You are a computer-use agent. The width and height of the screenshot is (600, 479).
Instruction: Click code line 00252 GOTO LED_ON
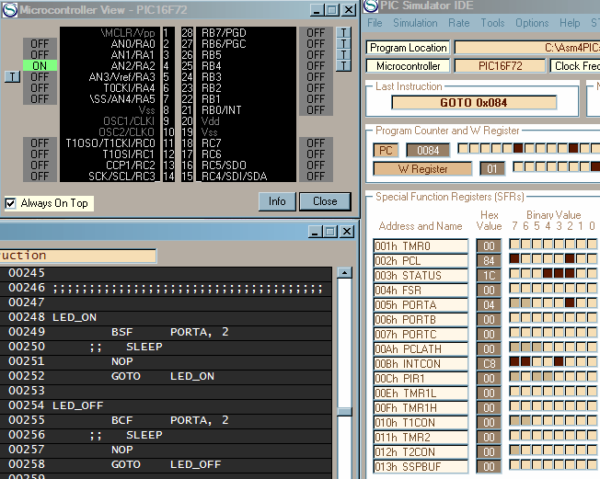pyautogui.click(x=166, y=376)
